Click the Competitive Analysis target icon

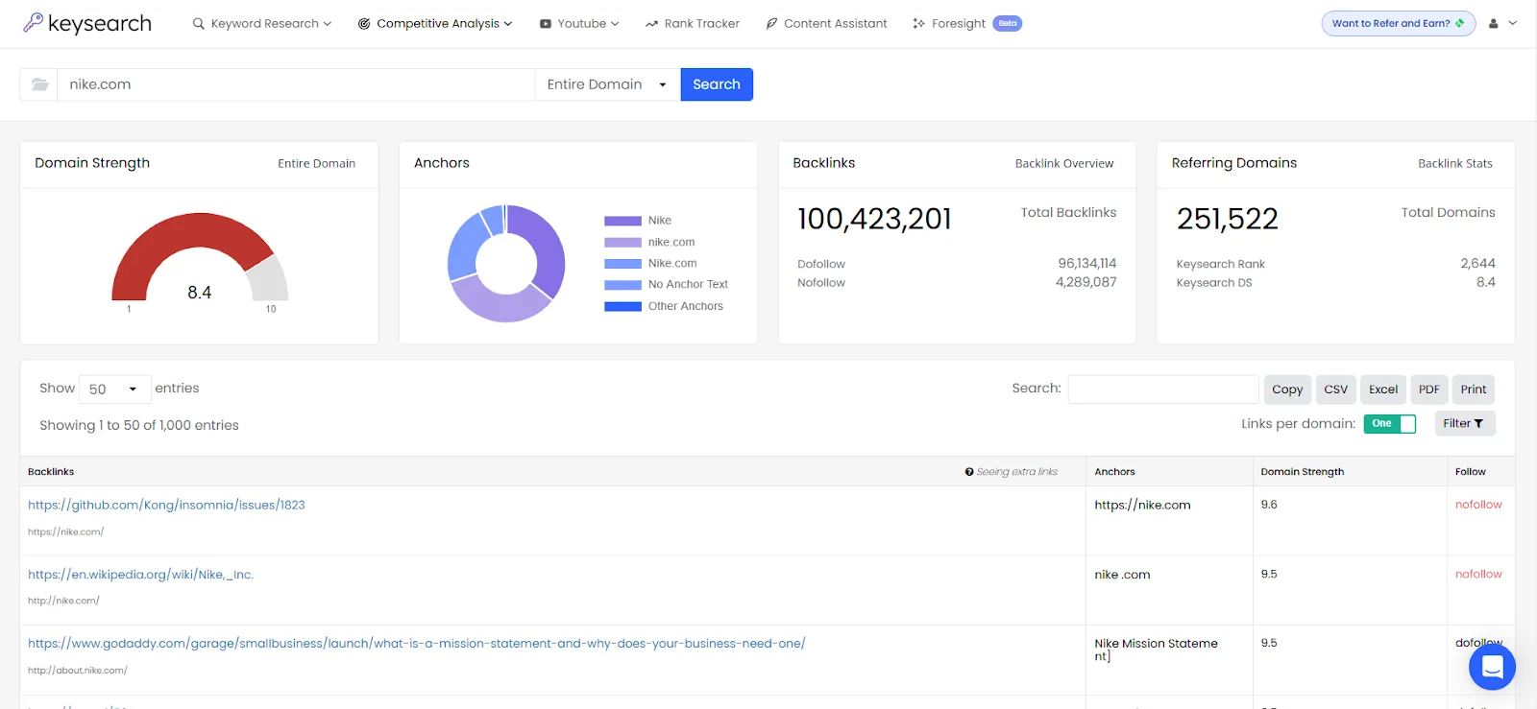click(364, 24)
